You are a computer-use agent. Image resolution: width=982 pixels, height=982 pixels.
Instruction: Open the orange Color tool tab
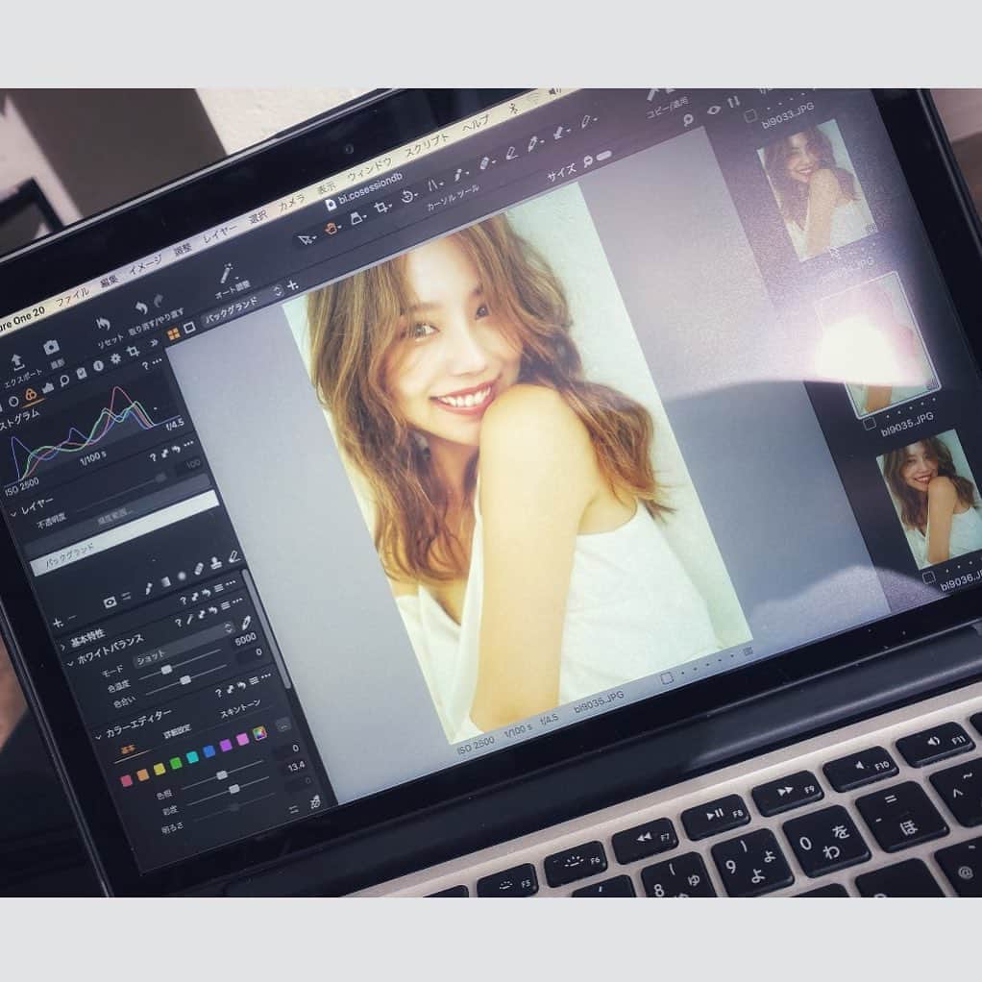pyautogui.click(x=30, y=396)
